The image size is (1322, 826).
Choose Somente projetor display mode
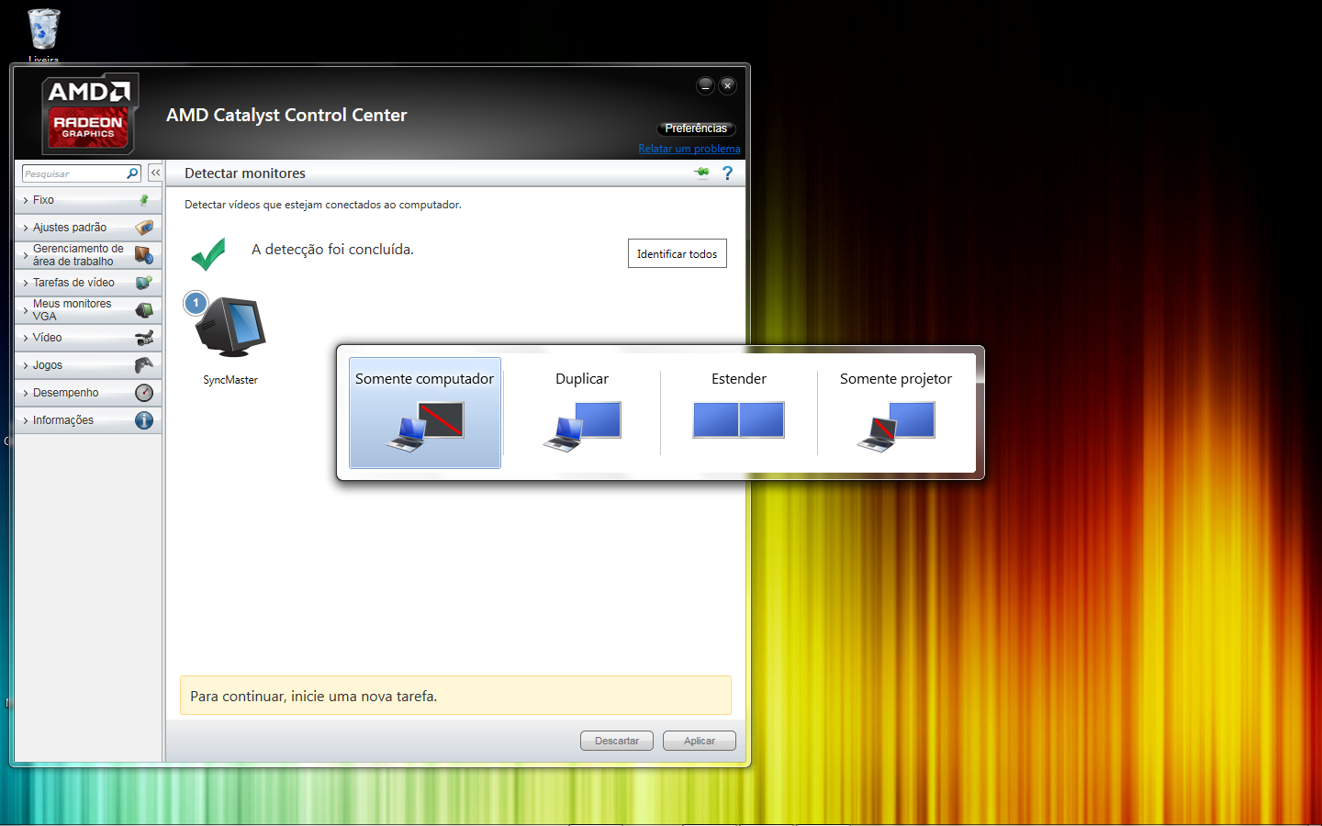click(896, 413)
